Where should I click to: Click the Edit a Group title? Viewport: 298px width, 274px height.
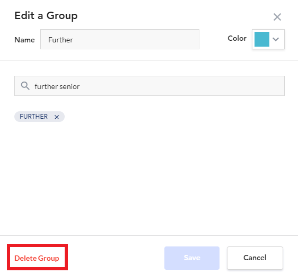click(x=46, y=15)
